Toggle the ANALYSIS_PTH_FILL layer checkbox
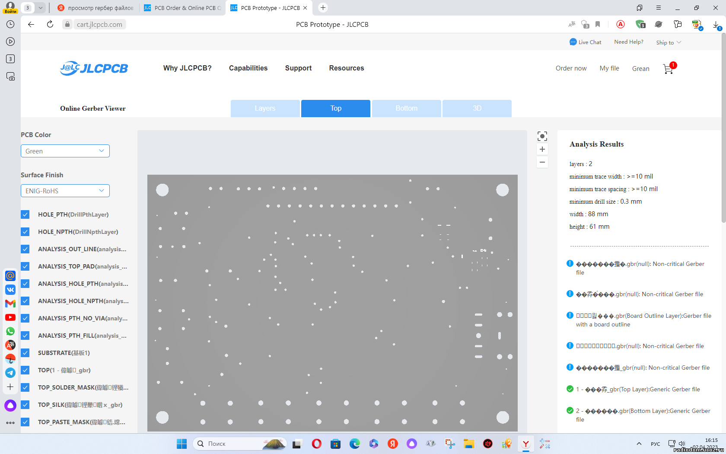The height and width of the screenshot is (454, 726). coord(25,336)
